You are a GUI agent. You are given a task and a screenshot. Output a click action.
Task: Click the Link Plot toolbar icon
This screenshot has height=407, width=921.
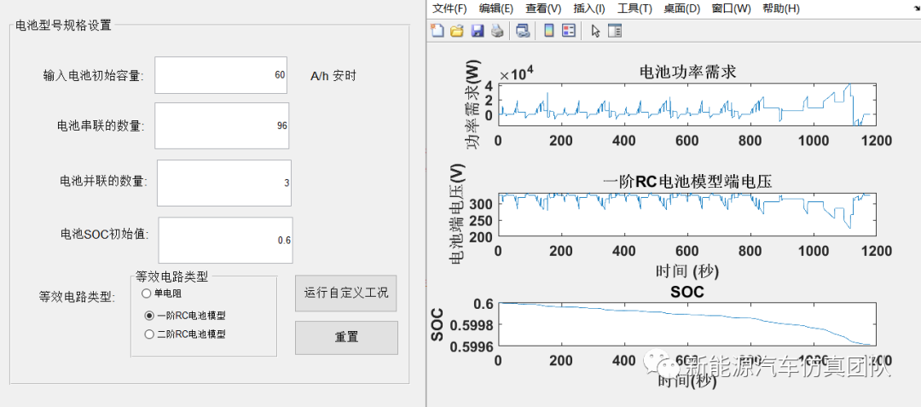point(523,31)
